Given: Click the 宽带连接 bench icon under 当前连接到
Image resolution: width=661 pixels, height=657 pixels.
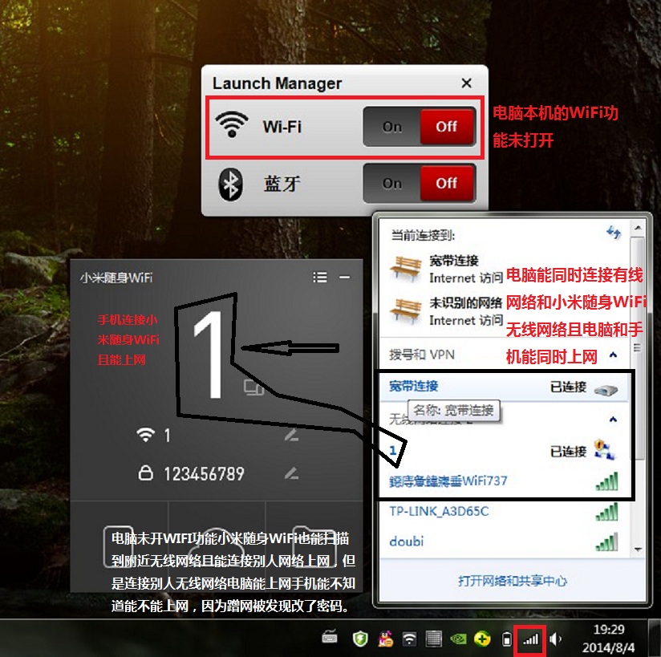Looking at the screenshot, I should pos(406,268).
